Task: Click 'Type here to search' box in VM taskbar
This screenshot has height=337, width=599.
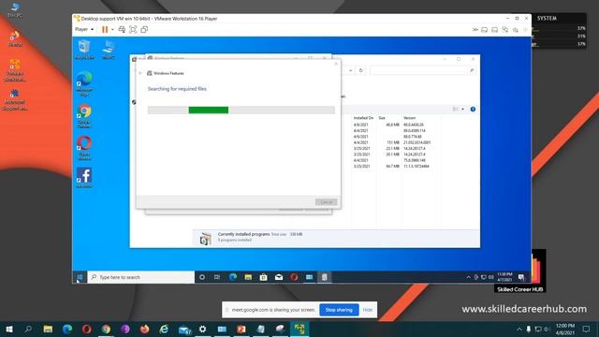Action: (x=141, y=277)
